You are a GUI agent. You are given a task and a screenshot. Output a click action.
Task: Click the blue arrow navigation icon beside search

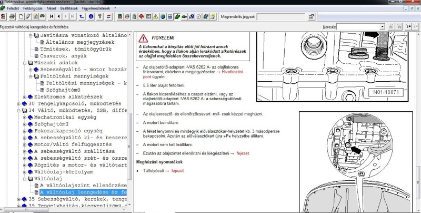[x=408, y=26]
